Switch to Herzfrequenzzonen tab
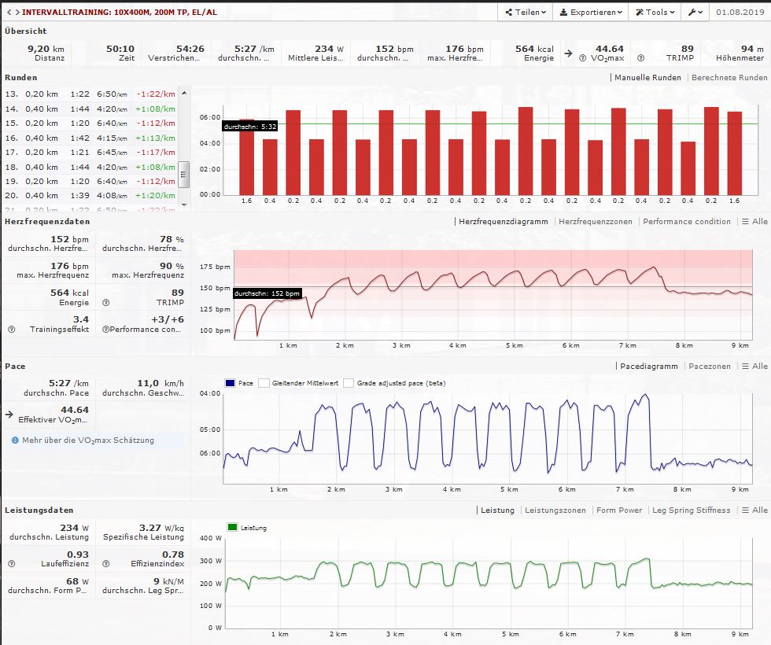771x645 pixels. click(x=595, y=222)
